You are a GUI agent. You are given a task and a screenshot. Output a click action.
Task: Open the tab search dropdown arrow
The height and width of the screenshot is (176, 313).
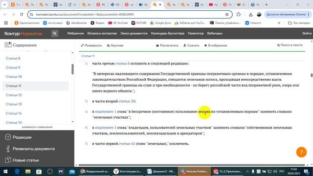(4, 4)
